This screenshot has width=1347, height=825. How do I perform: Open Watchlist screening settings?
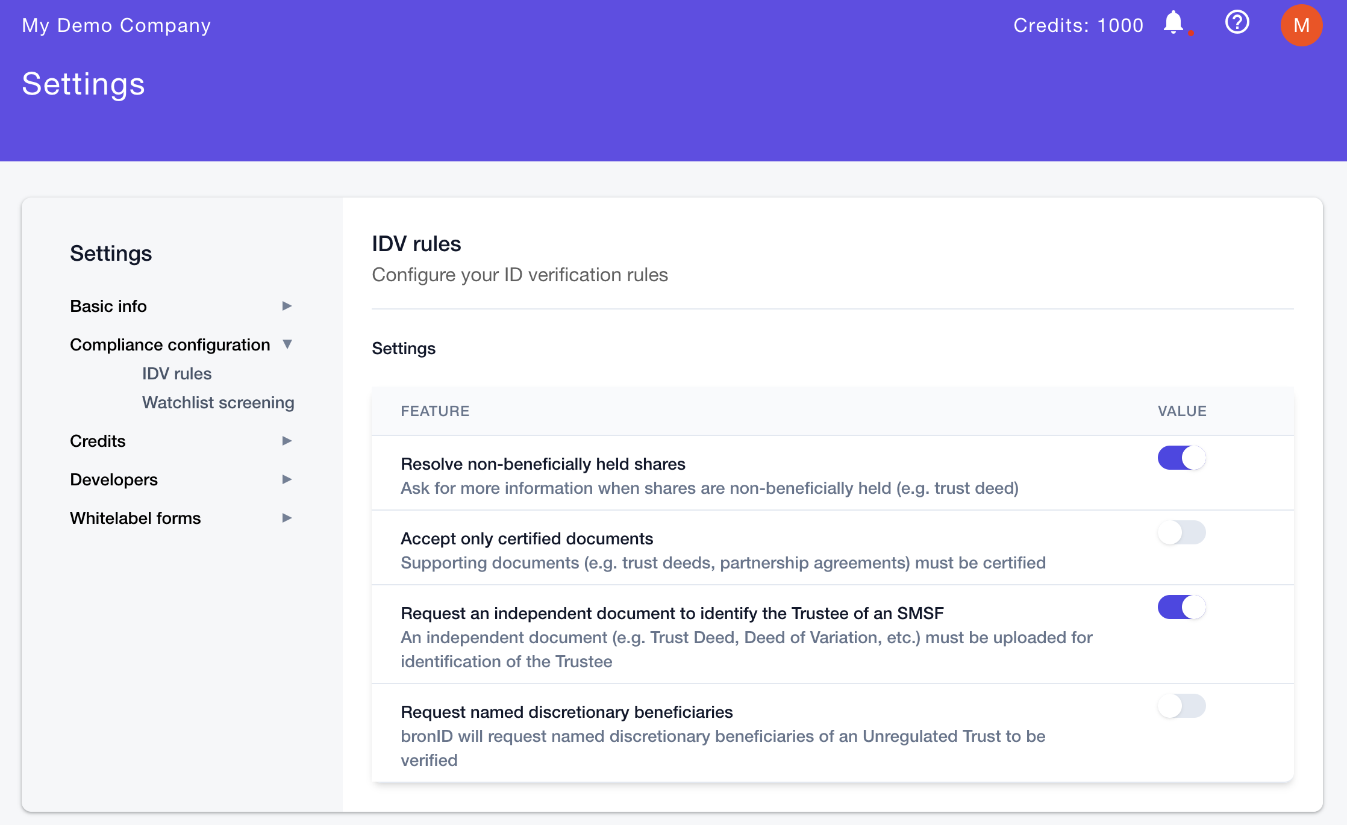[x=218, y=402]
